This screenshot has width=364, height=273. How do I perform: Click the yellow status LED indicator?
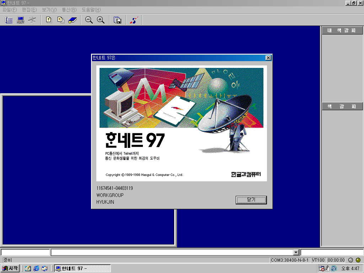click(358, 260)
